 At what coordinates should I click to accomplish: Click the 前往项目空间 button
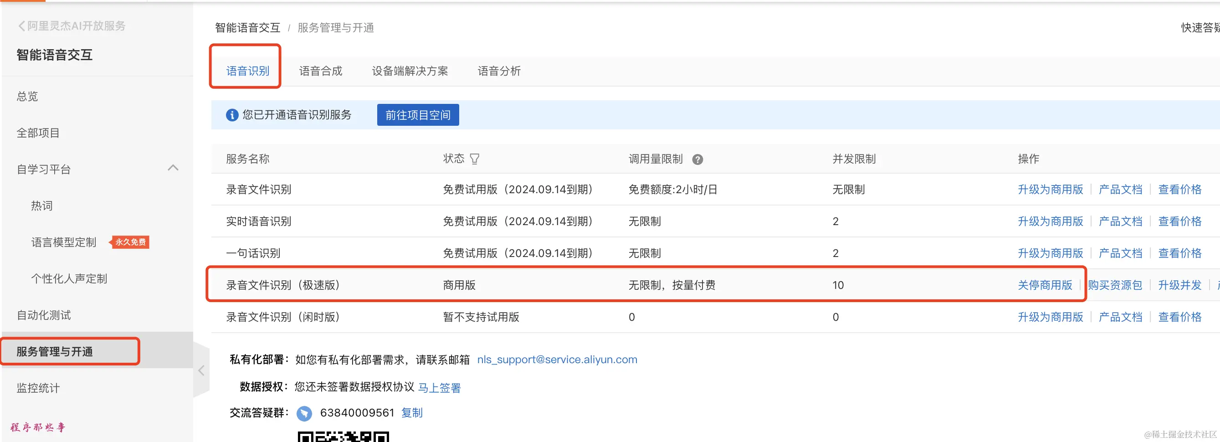coord(418,115)
